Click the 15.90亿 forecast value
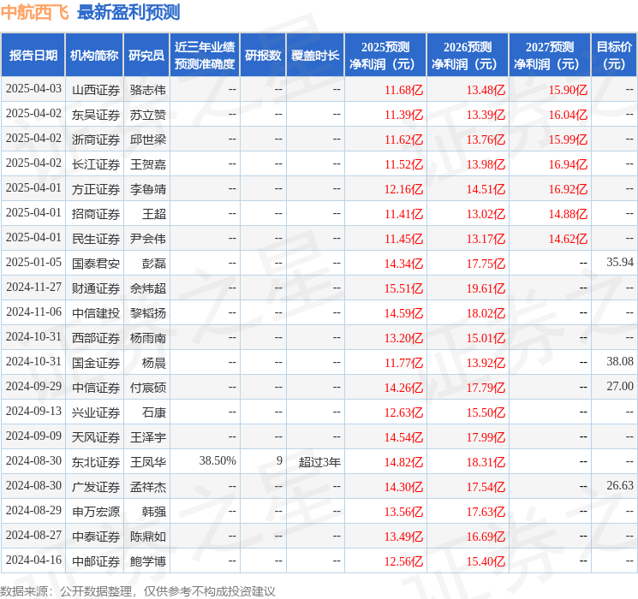The image size is (638, 599). pyautogui.click(x=568, y=90)
